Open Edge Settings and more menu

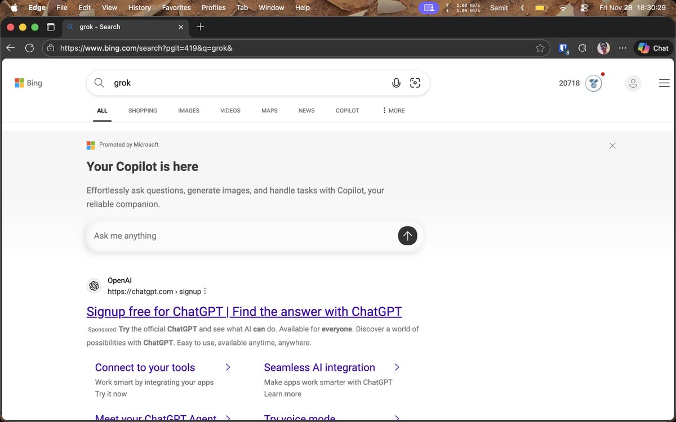click(x=622, y=48)
